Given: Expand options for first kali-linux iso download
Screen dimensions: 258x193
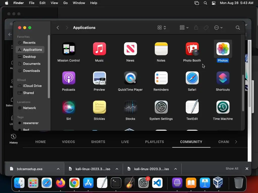Looking at the screenshot, I should pos(117,169).
